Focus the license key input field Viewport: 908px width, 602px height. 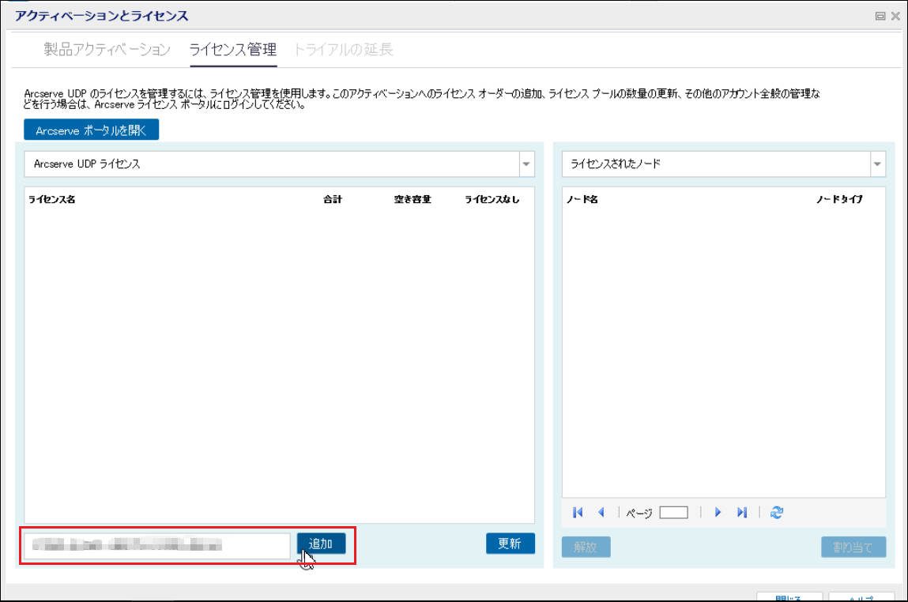pyautogui.click(x=156, y=545)
